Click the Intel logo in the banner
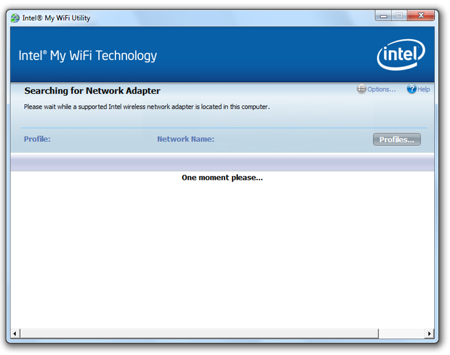The height and width of the screenshot is (355, 450). click(401, 55)
